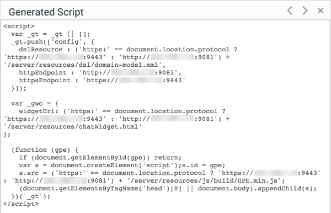
Task: Click the domain-model.xml path text
Action: point(84,65)
